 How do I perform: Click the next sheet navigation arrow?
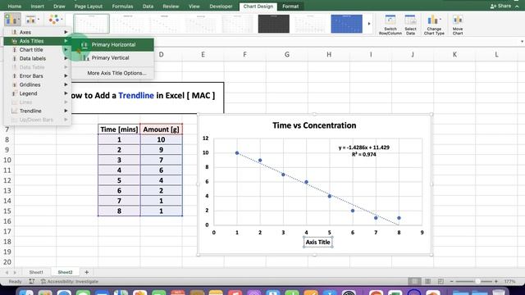click(x=15, y=273)
